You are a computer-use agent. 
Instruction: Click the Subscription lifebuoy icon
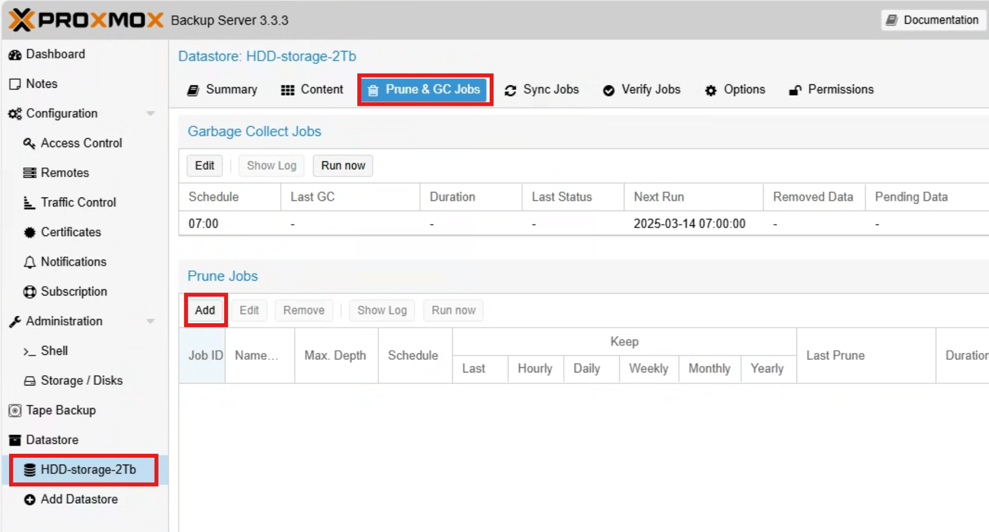pos(29,291)
